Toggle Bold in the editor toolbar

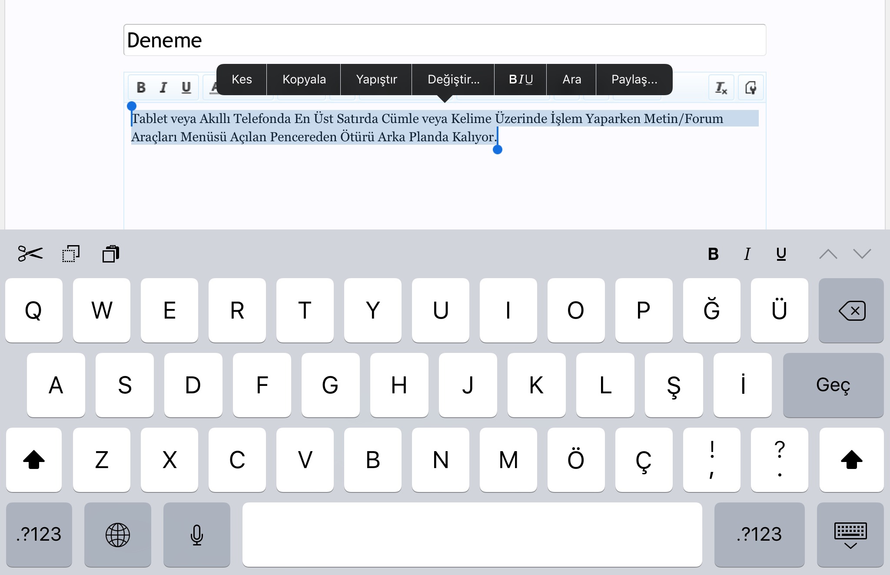pyautogui.click(x=141, y=88)
